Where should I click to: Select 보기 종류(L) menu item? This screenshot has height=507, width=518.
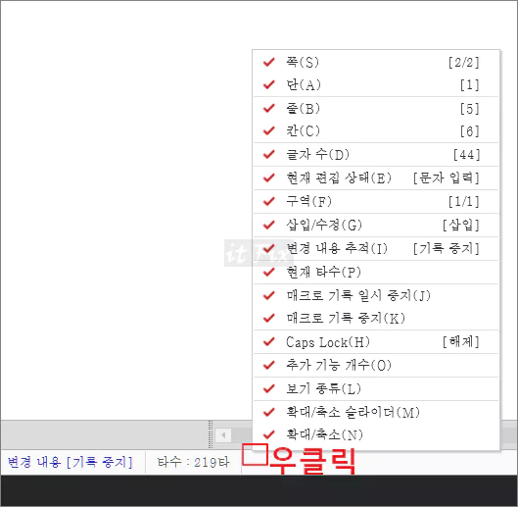(x=376, y=389)
